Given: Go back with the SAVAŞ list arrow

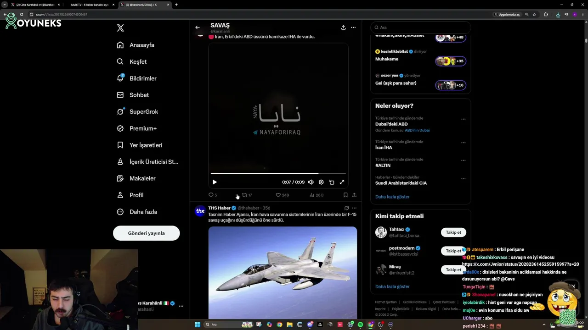Looking at the screenshot, I should click(198, 27).
